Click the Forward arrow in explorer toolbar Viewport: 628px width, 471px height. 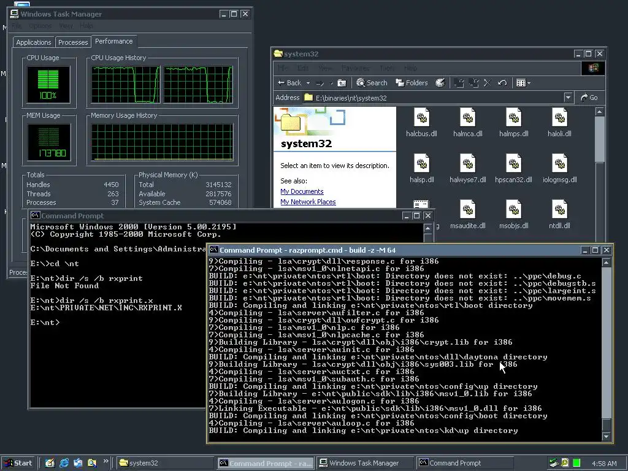(320, 83)
